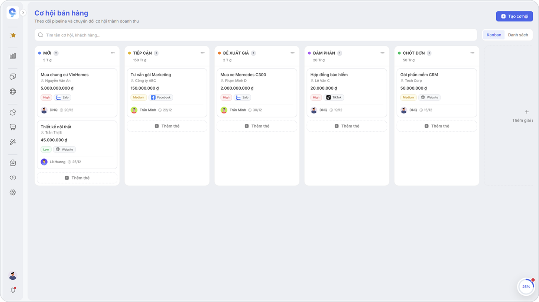Click the plus to add a new stage
This screenshot has height=302, width=539.
point(526,112)
